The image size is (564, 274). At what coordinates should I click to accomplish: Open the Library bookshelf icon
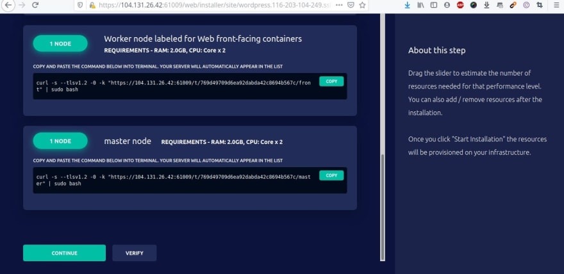coord(420,5)
